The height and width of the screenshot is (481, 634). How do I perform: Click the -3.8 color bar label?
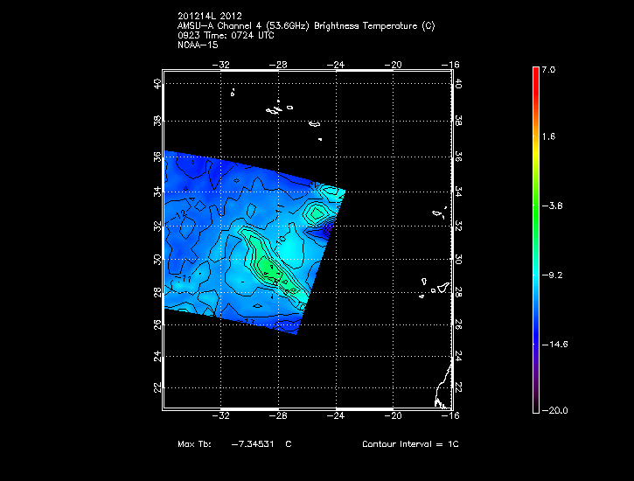553,206
